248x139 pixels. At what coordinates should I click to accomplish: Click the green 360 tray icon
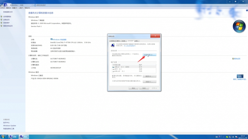227,137
